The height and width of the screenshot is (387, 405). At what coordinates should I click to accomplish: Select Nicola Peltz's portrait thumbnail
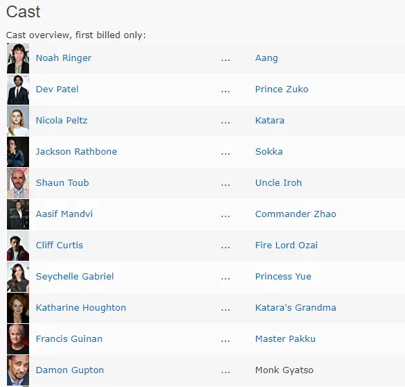point(18,121)
